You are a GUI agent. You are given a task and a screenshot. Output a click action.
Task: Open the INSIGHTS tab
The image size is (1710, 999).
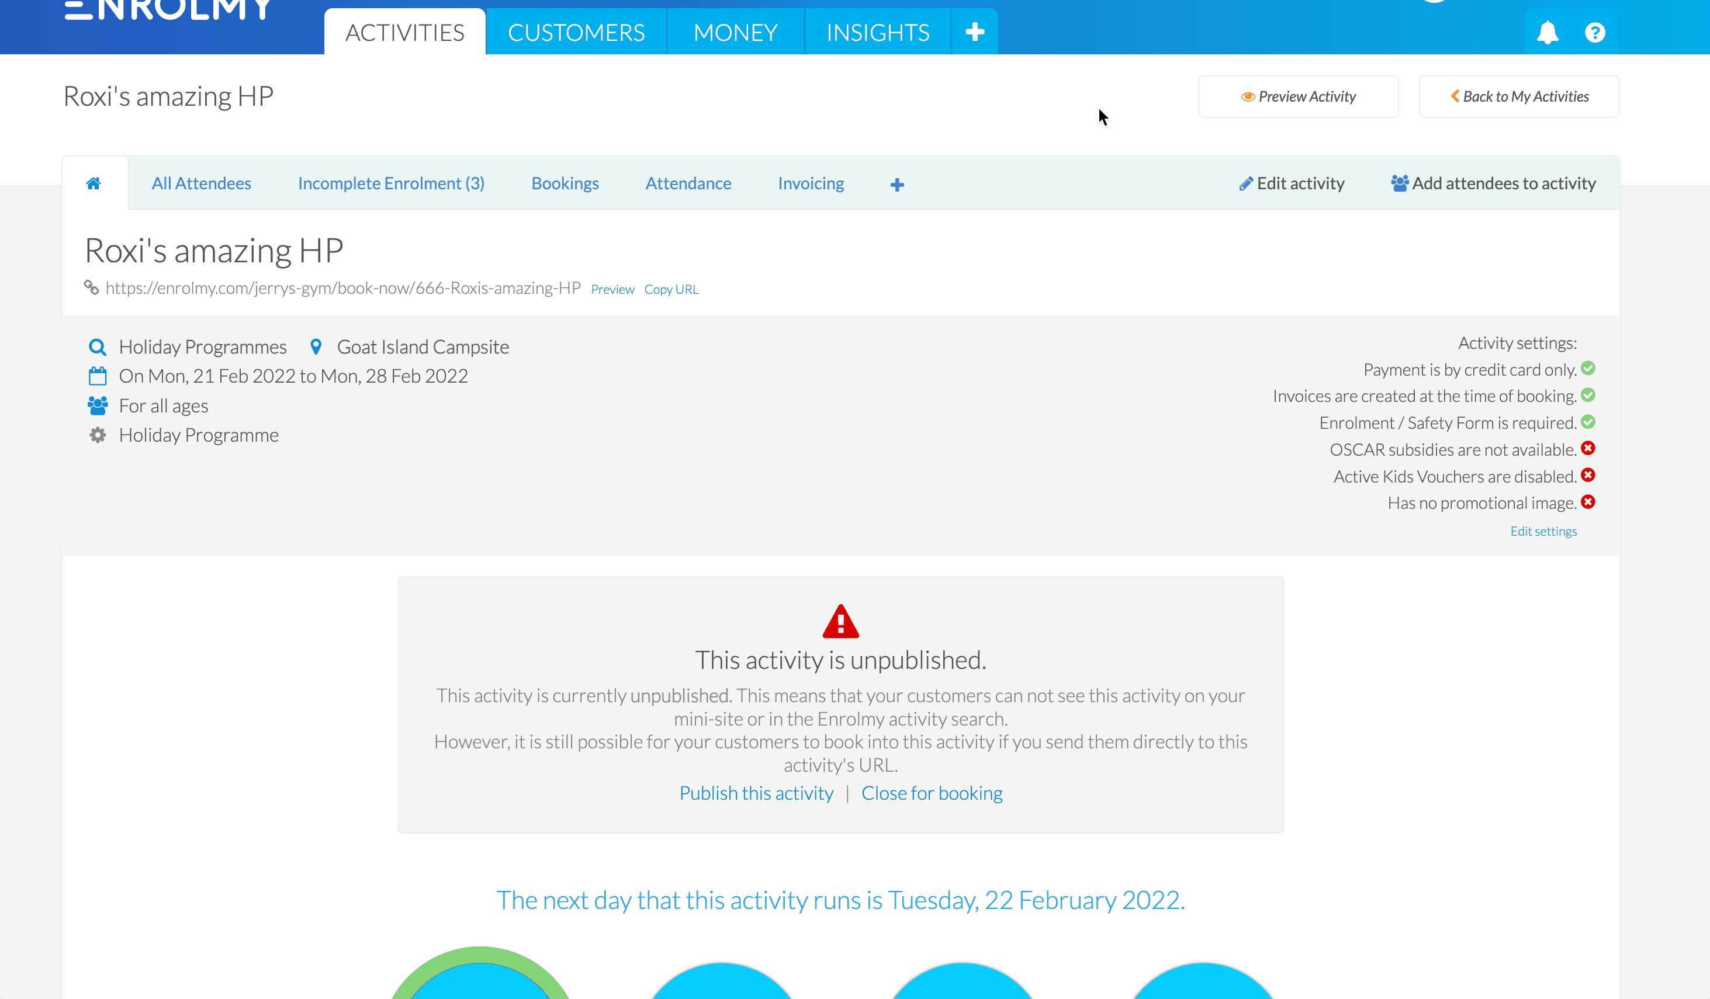878,32
